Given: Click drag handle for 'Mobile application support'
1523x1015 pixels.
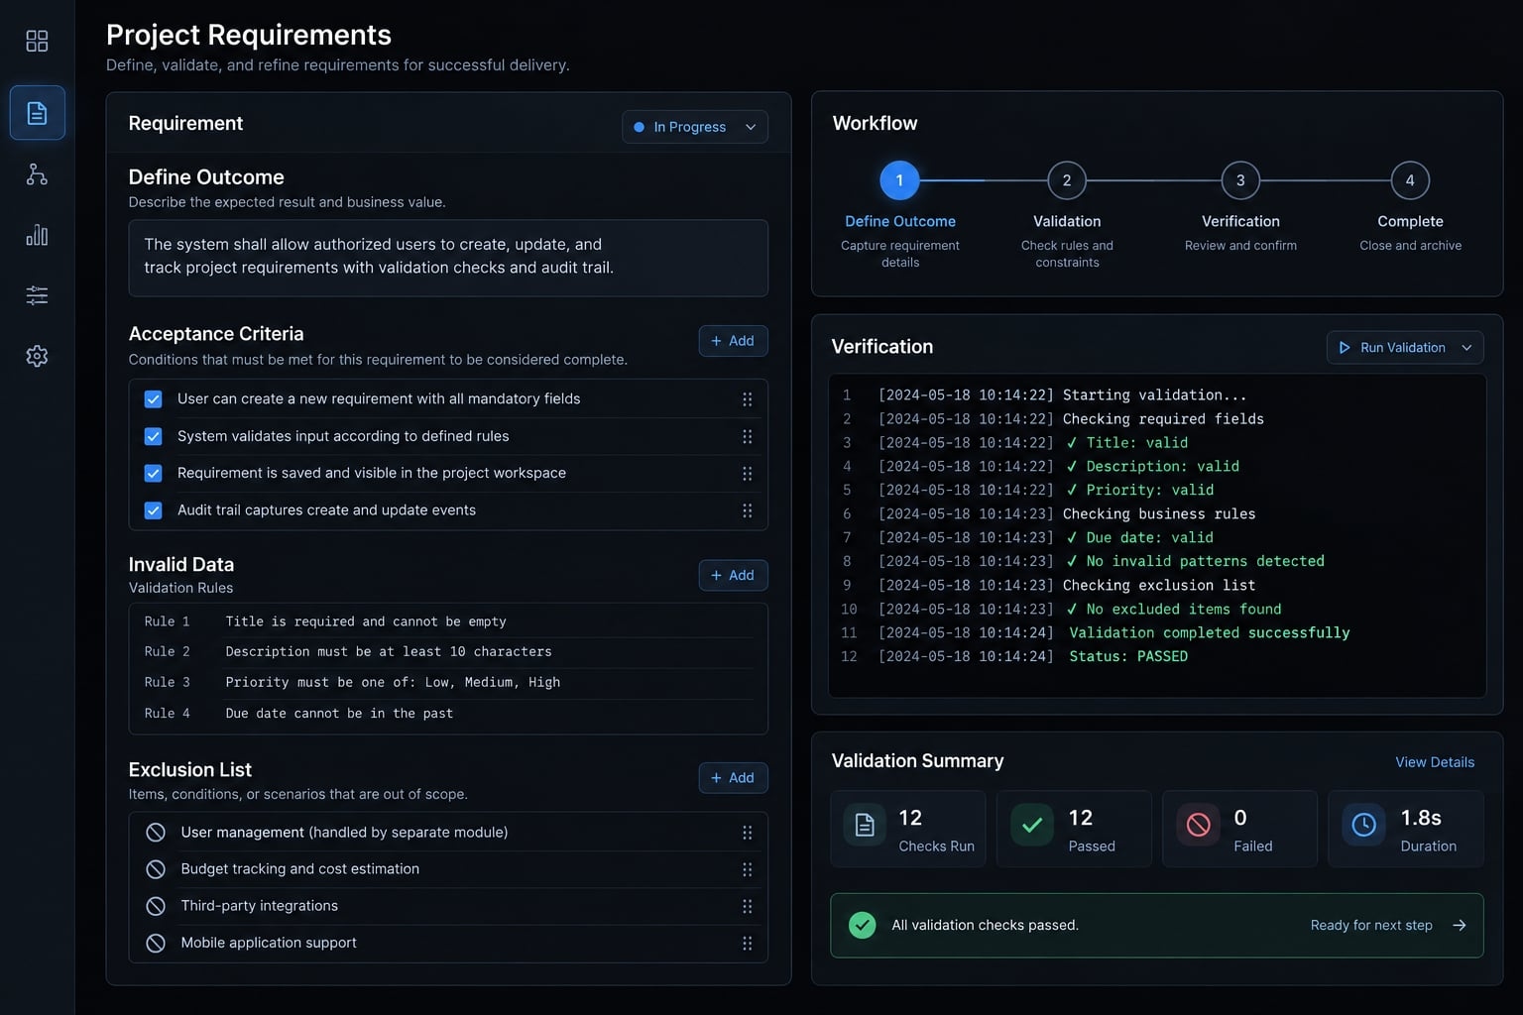Looking at the screenshot, I should coord(747,944).
